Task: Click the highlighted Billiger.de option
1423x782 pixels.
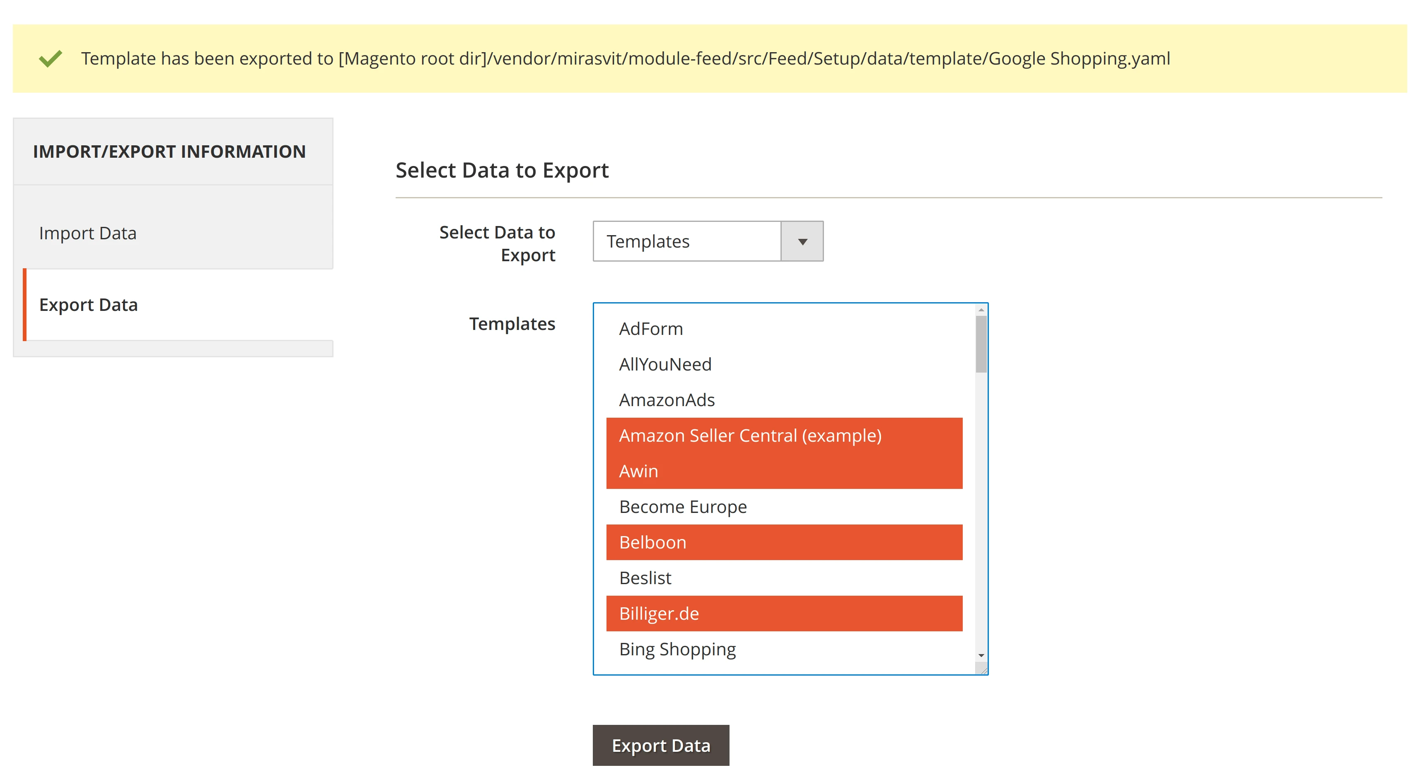Action: click(659, 614)
